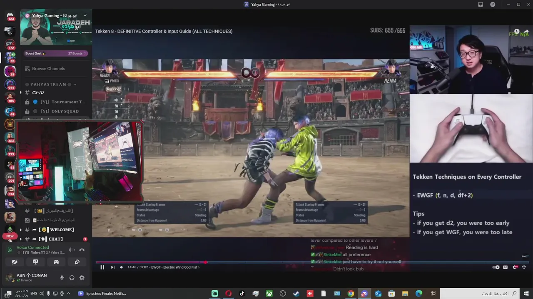Screen dimensions: 533x299
Task: Turn on camera in voice panel
Action: [15, 262]
